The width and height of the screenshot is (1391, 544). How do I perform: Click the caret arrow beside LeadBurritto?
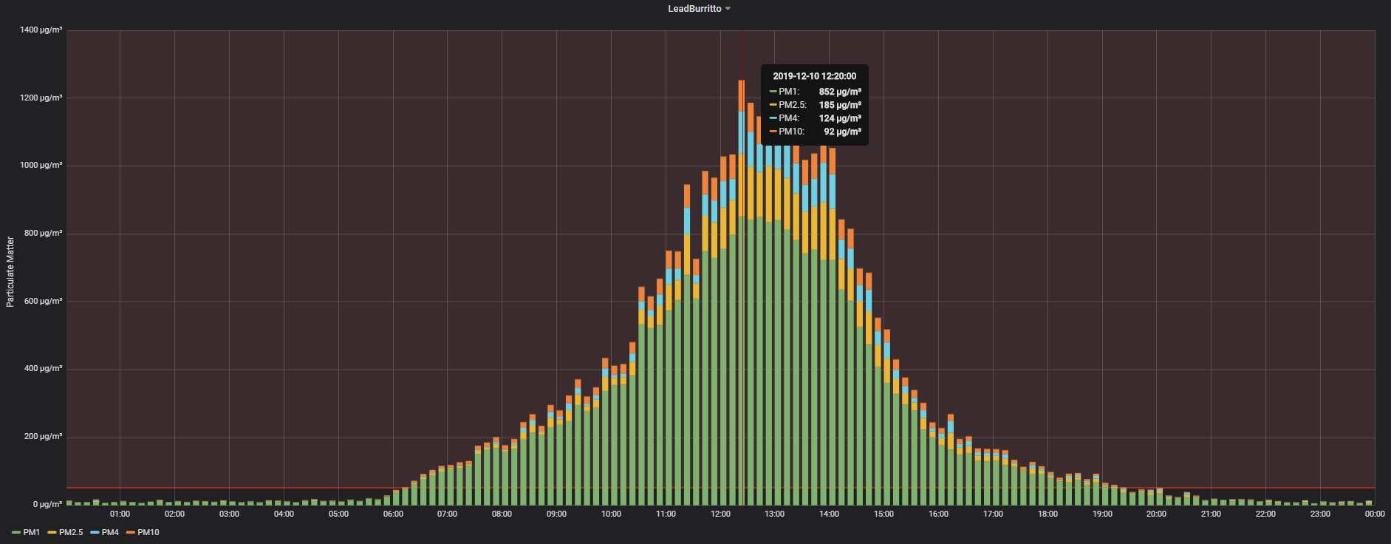pos(728,9)
